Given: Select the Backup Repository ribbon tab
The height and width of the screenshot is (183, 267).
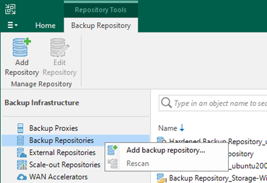Looking at the screenshot, I should (101, 26).
